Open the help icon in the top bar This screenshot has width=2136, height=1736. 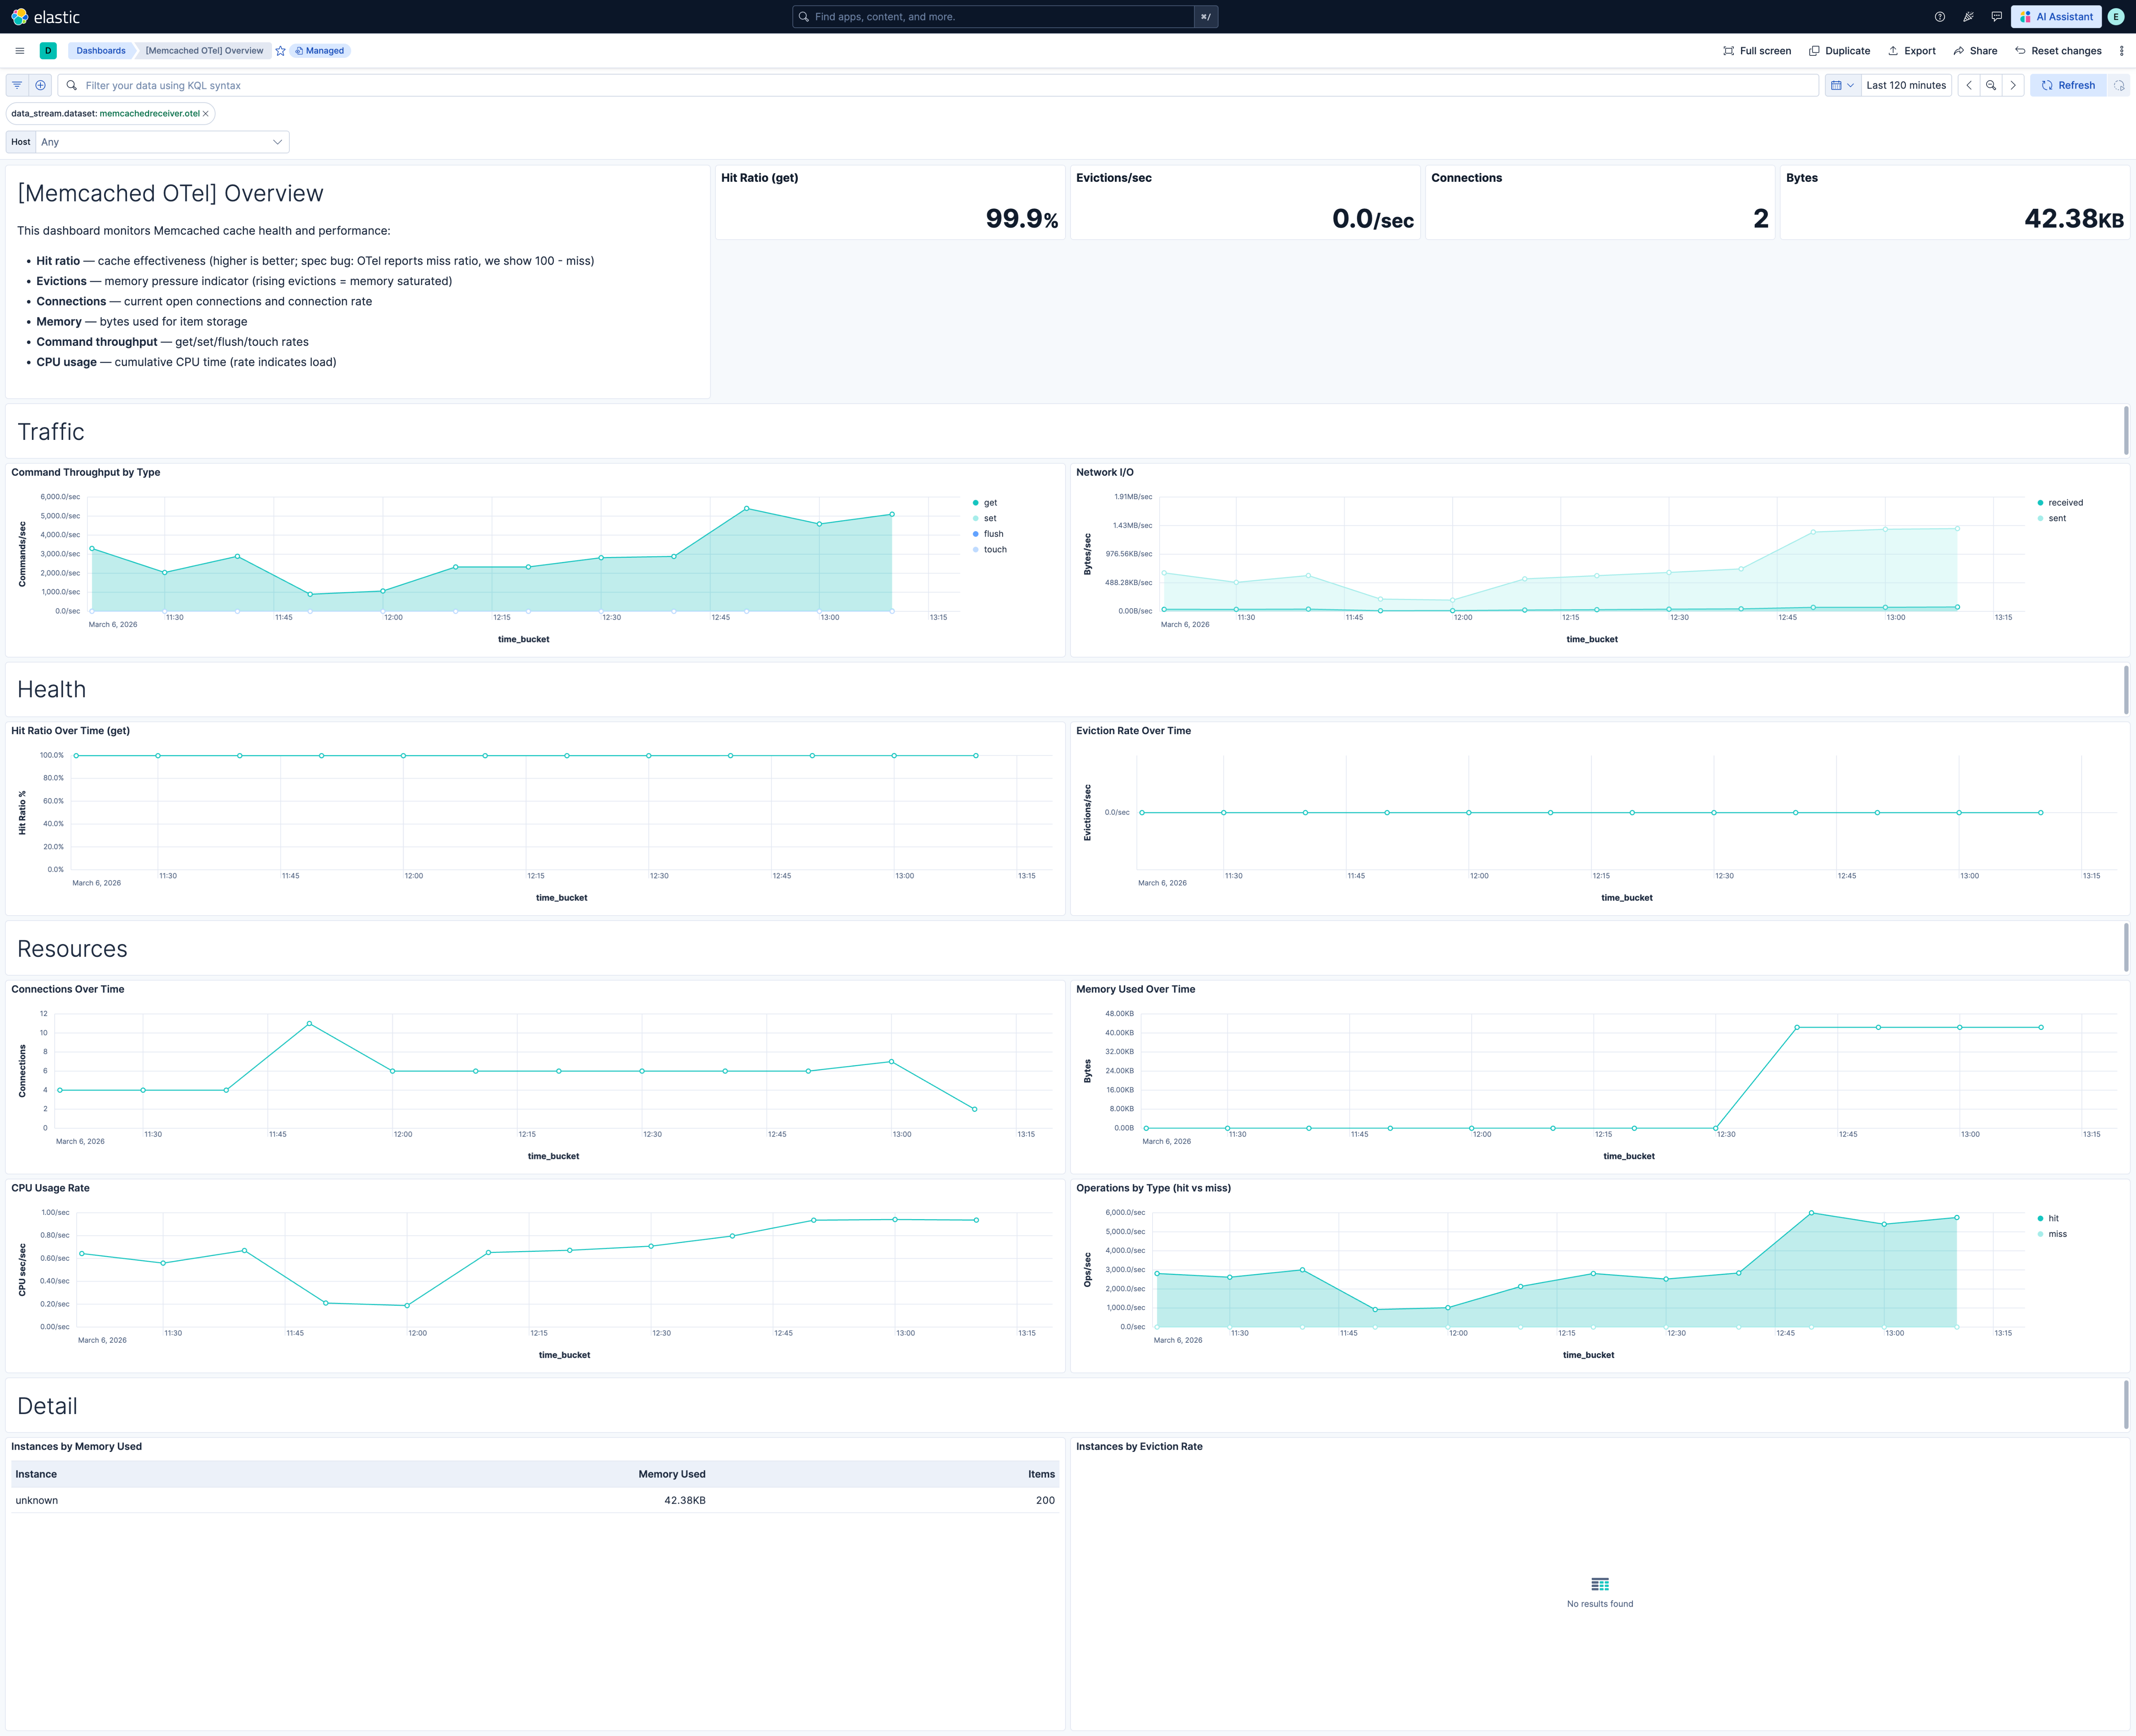coord(1940,16)
